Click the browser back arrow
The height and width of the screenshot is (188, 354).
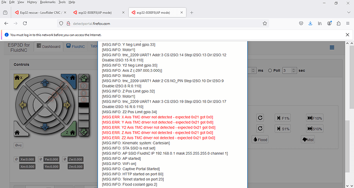[6, 24]
